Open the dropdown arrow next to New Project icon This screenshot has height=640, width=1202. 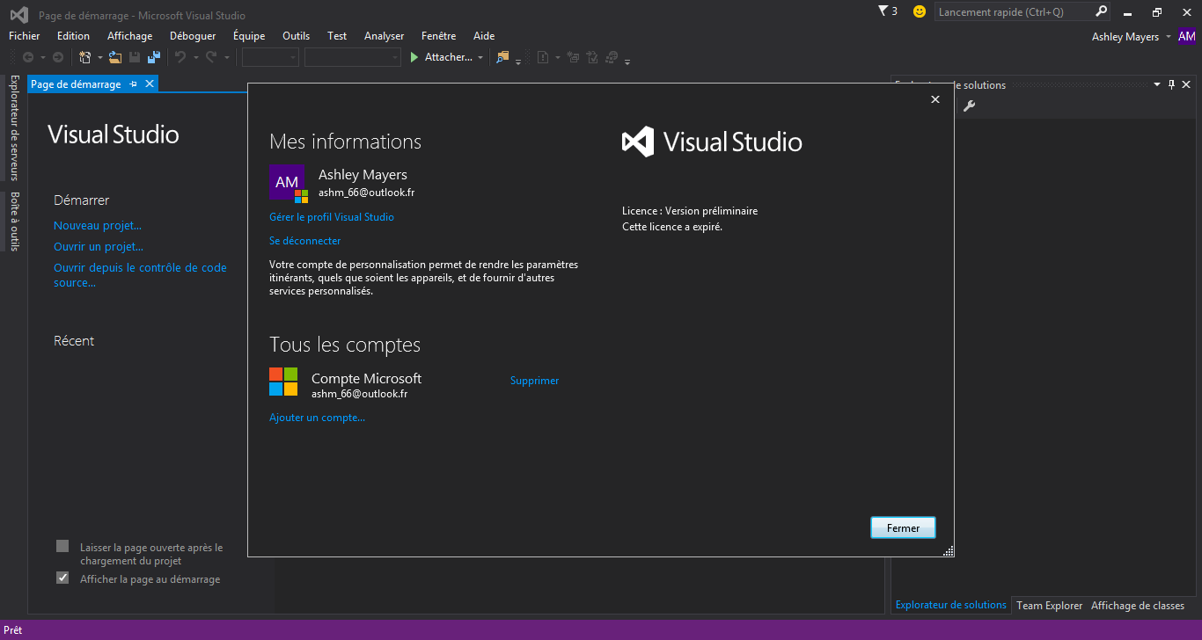(100, 58)
